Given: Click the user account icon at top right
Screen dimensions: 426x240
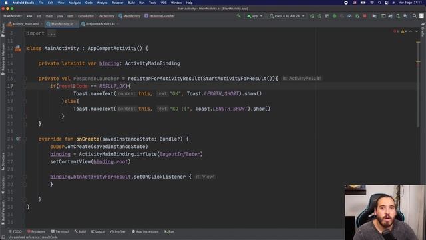Looking at the screenshot, I should point(421,16).
